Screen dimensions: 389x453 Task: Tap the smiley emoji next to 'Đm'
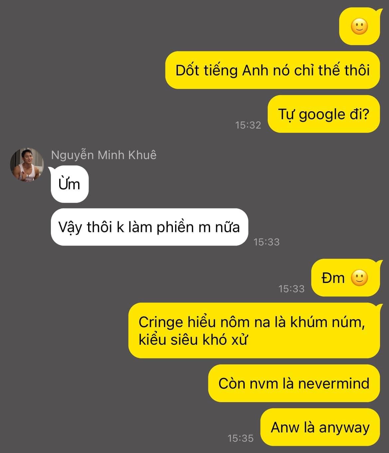click(359, 278)
